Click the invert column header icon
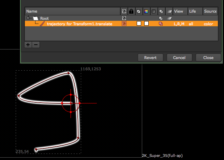224x160 pixels. [153, 11]
